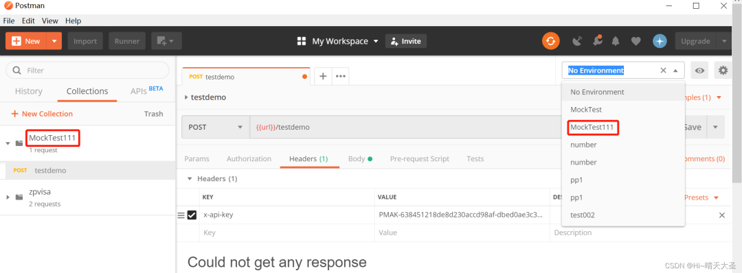
Task: Clear the environment selection with X
Action: (x=663, y=71)
